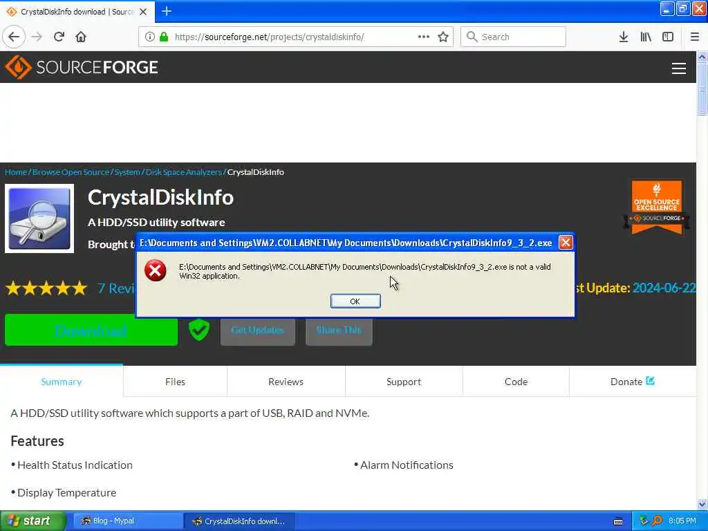
Task: Click the green secure lock icon
Action: coord(164,37)
